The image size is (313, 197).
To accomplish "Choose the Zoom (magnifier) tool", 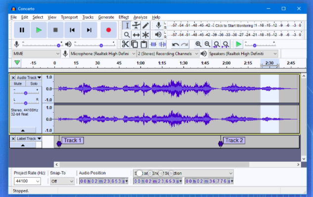I will pos(127,35).
